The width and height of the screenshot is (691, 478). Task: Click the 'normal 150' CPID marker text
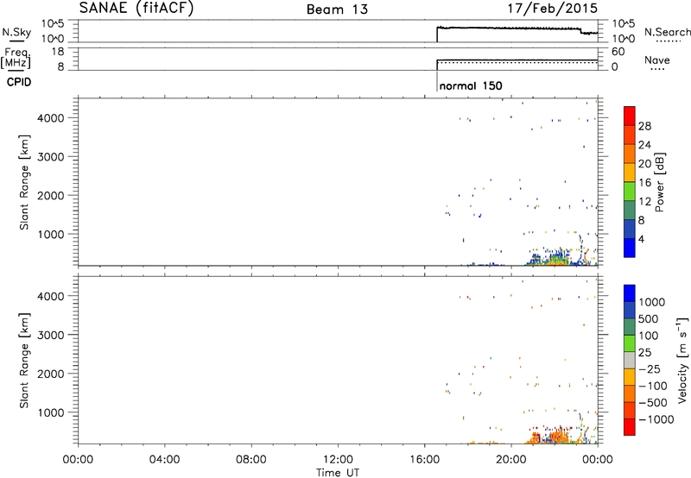tap(471, 85)
